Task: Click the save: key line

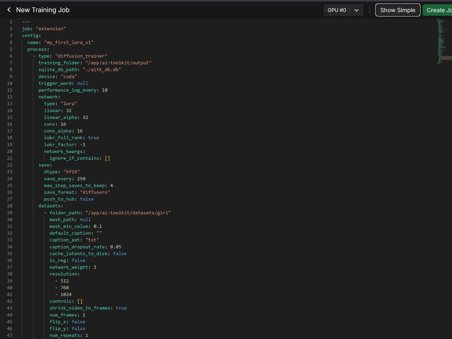Action: click(45, 165)
